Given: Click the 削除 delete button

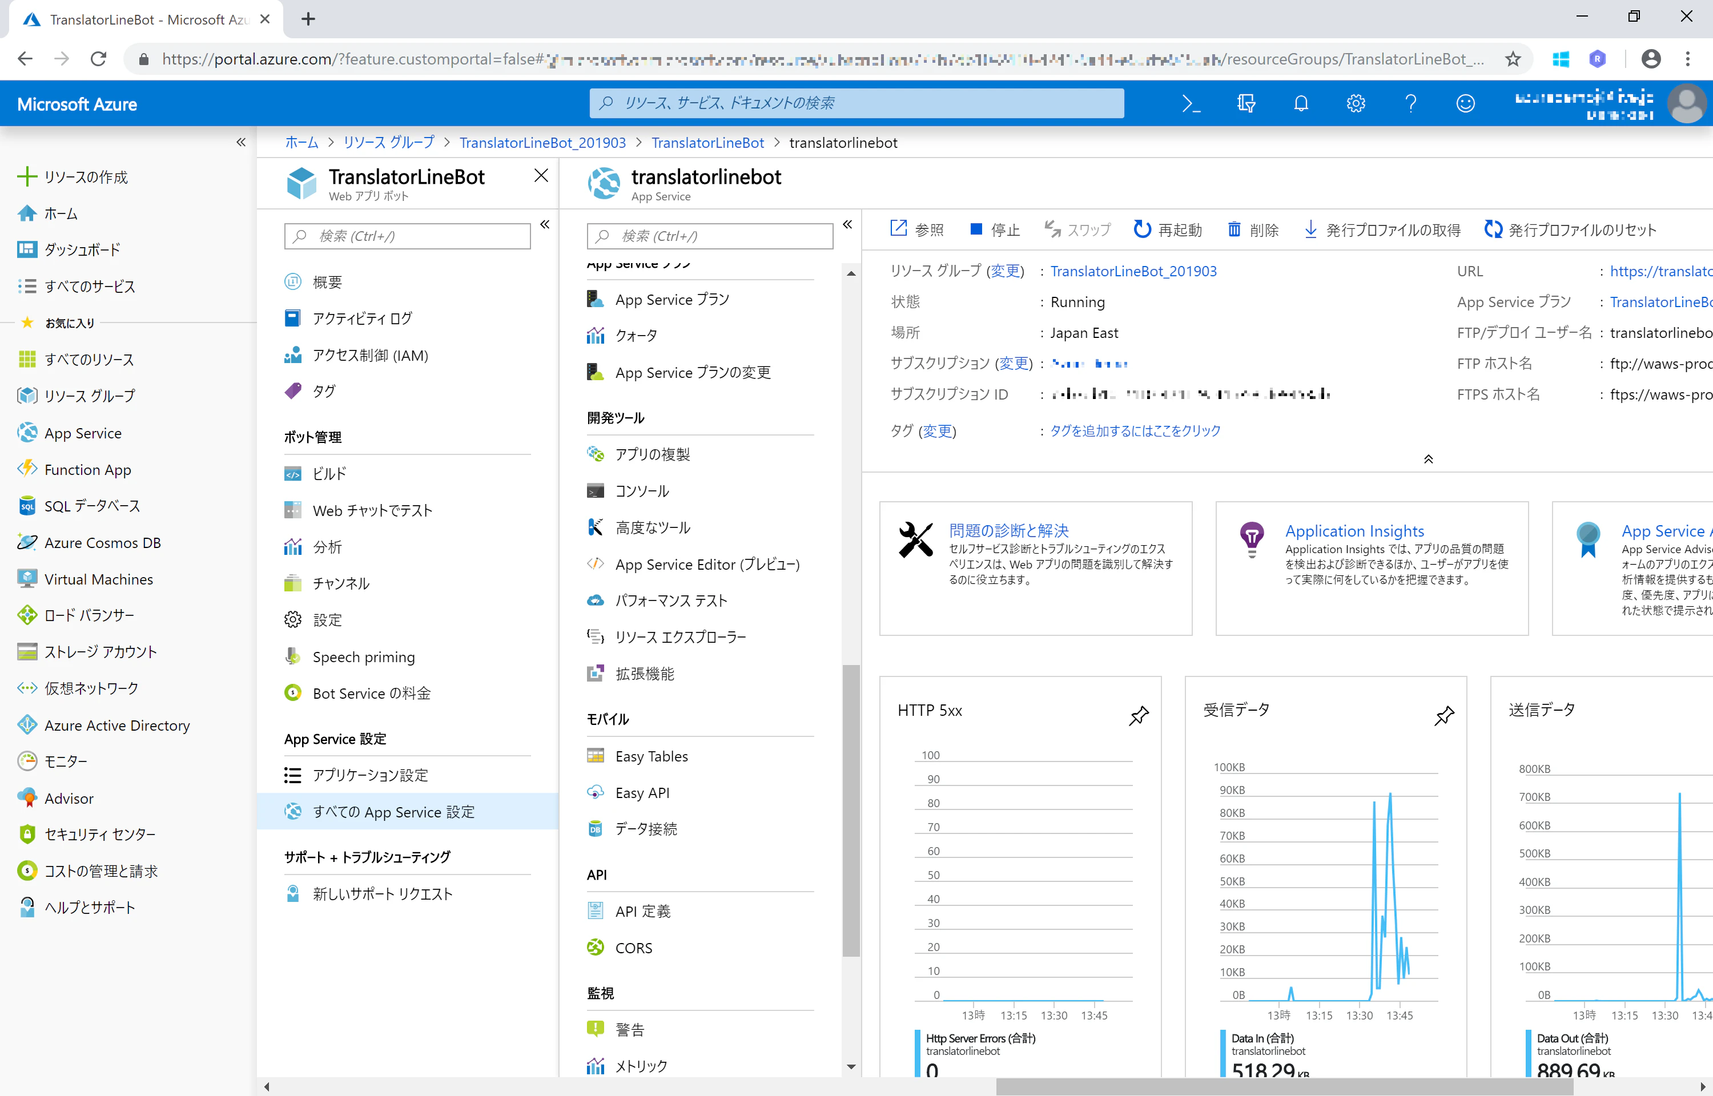Looking at the screenshot, I should pos(1253,230).
